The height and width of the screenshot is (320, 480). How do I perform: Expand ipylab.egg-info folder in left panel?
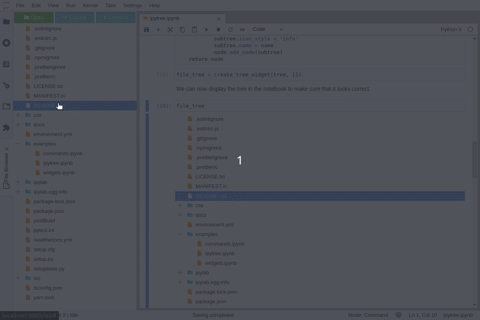point(18,192)
